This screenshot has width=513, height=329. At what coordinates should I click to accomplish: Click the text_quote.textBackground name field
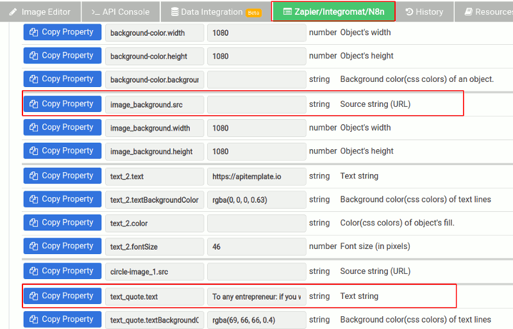[155, 320]
